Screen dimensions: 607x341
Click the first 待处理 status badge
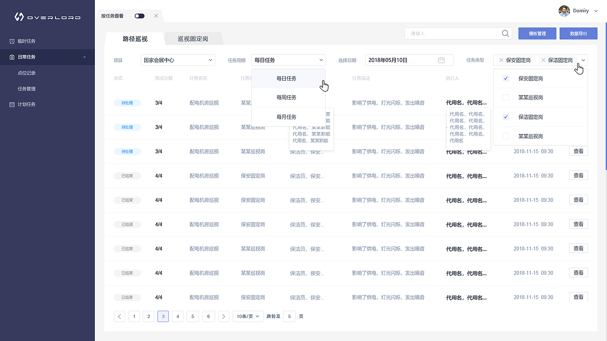pos(127,103)
